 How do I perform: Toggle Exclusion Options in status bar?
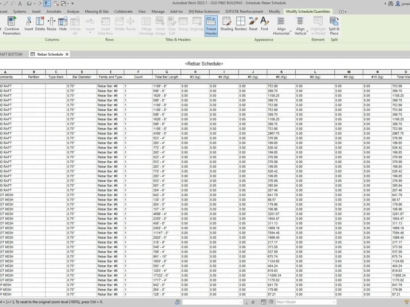[x=271, y=302]
